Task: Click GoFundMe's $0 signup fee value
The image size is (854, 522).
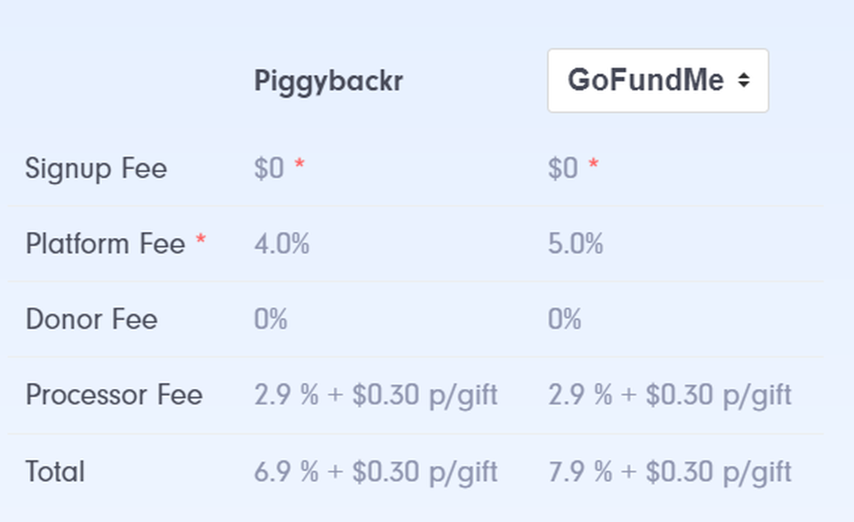Action: 563,169
